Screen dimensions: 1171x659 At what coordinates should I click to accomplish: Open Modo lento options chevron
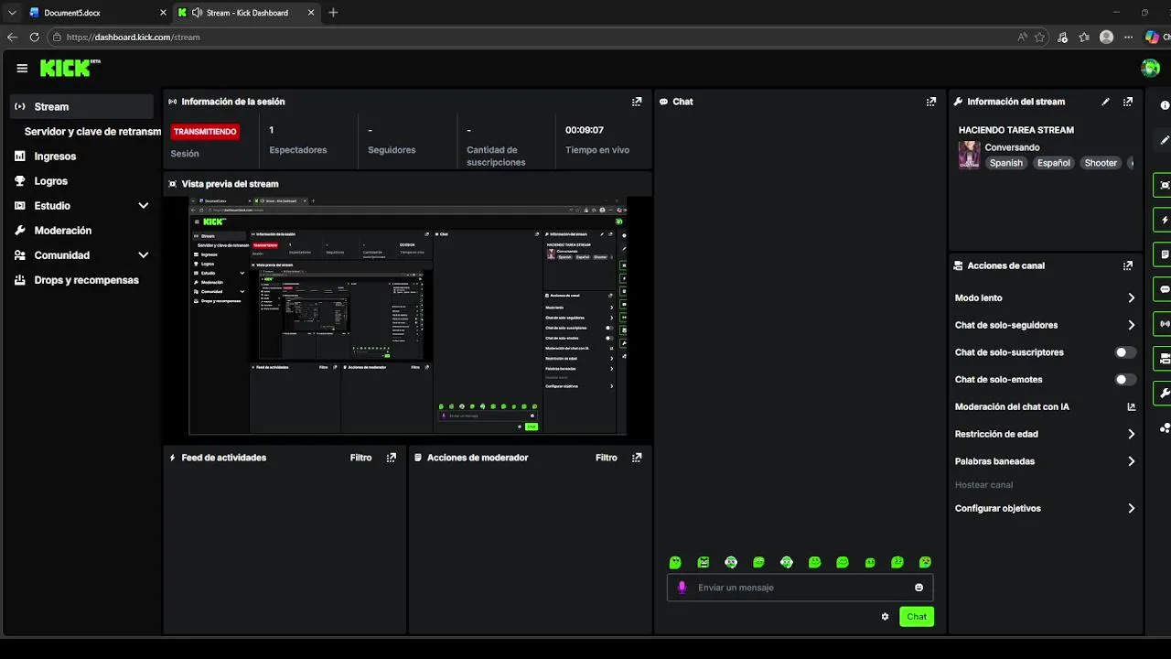[1132, 298]
